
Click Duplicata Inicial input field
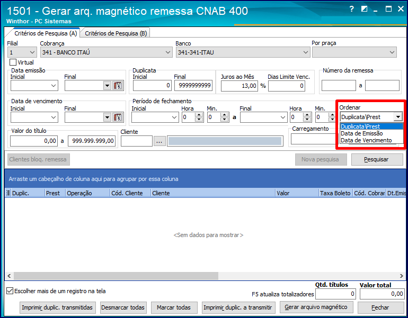click(x=152, y=86)
